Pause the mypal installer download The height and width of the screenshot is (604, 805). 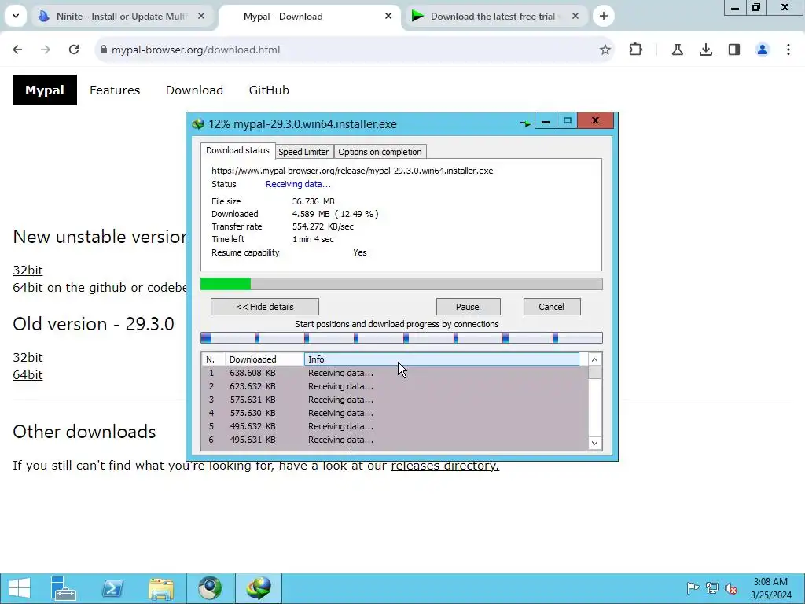pyautogui.click(x=468, y=307)
